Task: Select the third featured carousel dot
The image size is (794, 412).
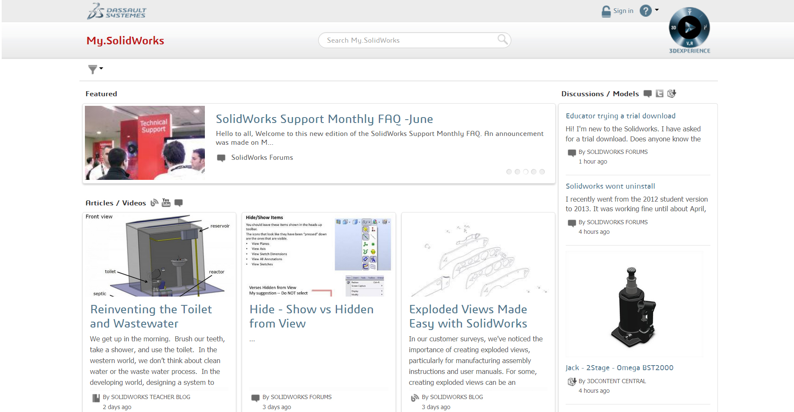Action: point(526,172)
